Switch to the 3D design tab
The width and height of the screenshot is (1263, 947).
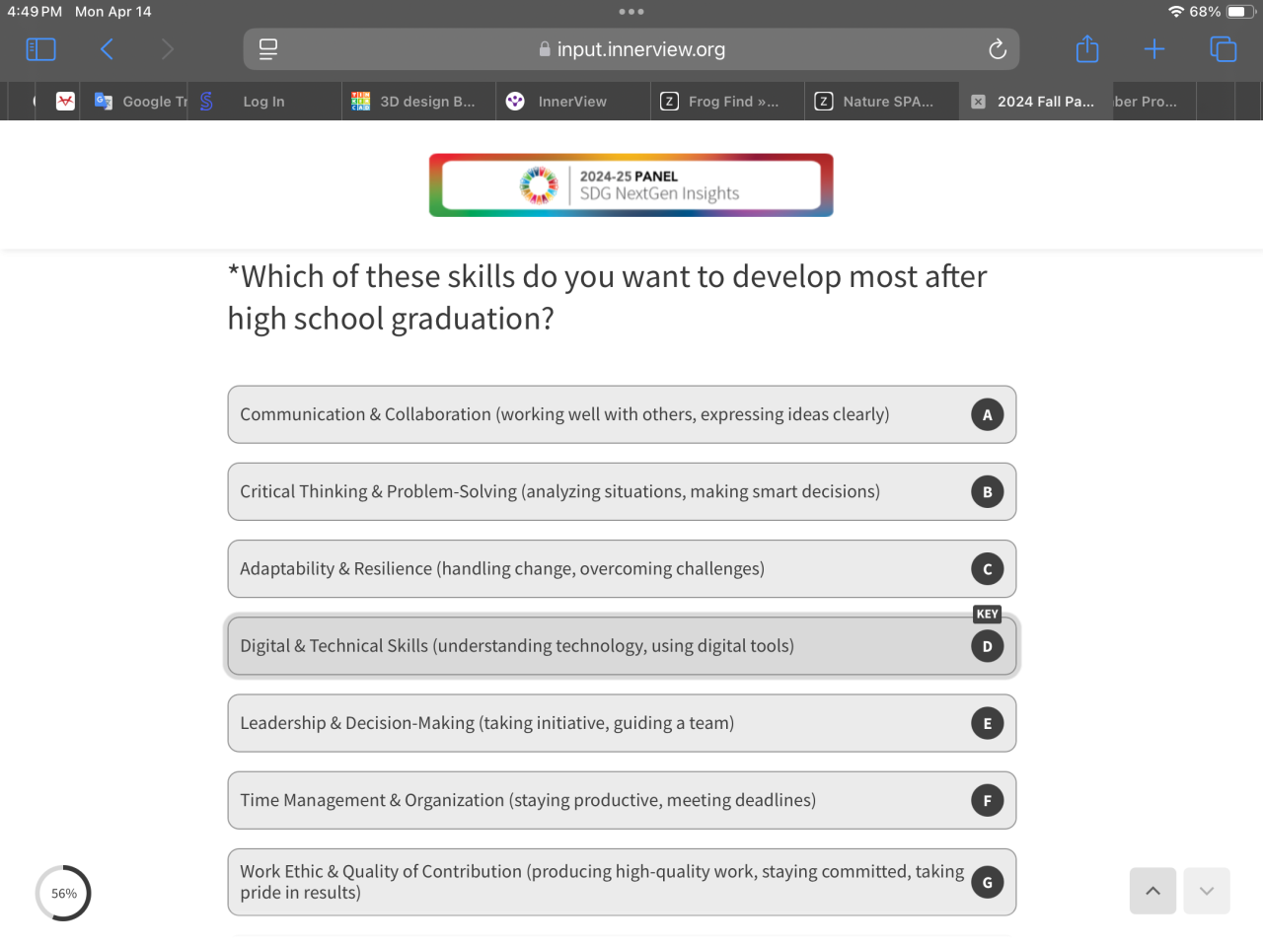point(426,102)
